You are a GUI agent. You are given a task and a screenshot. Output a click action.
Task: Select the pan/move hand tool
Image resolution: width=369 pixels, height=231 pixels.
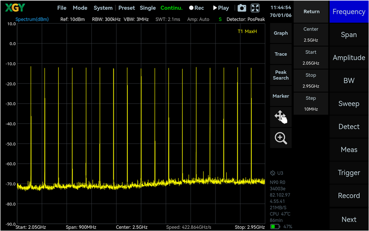pos(281,117)
